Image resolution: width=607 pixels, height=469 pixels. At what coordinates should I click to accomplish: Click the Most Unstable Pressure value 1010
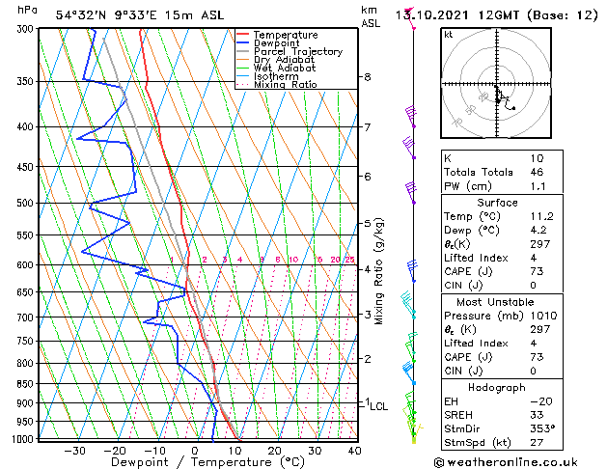point(543,316)
